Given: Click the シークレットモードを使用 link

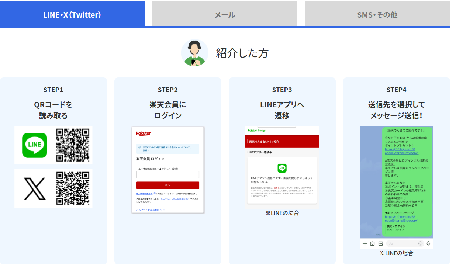Looking at the screenshot, I should point(173,199).
